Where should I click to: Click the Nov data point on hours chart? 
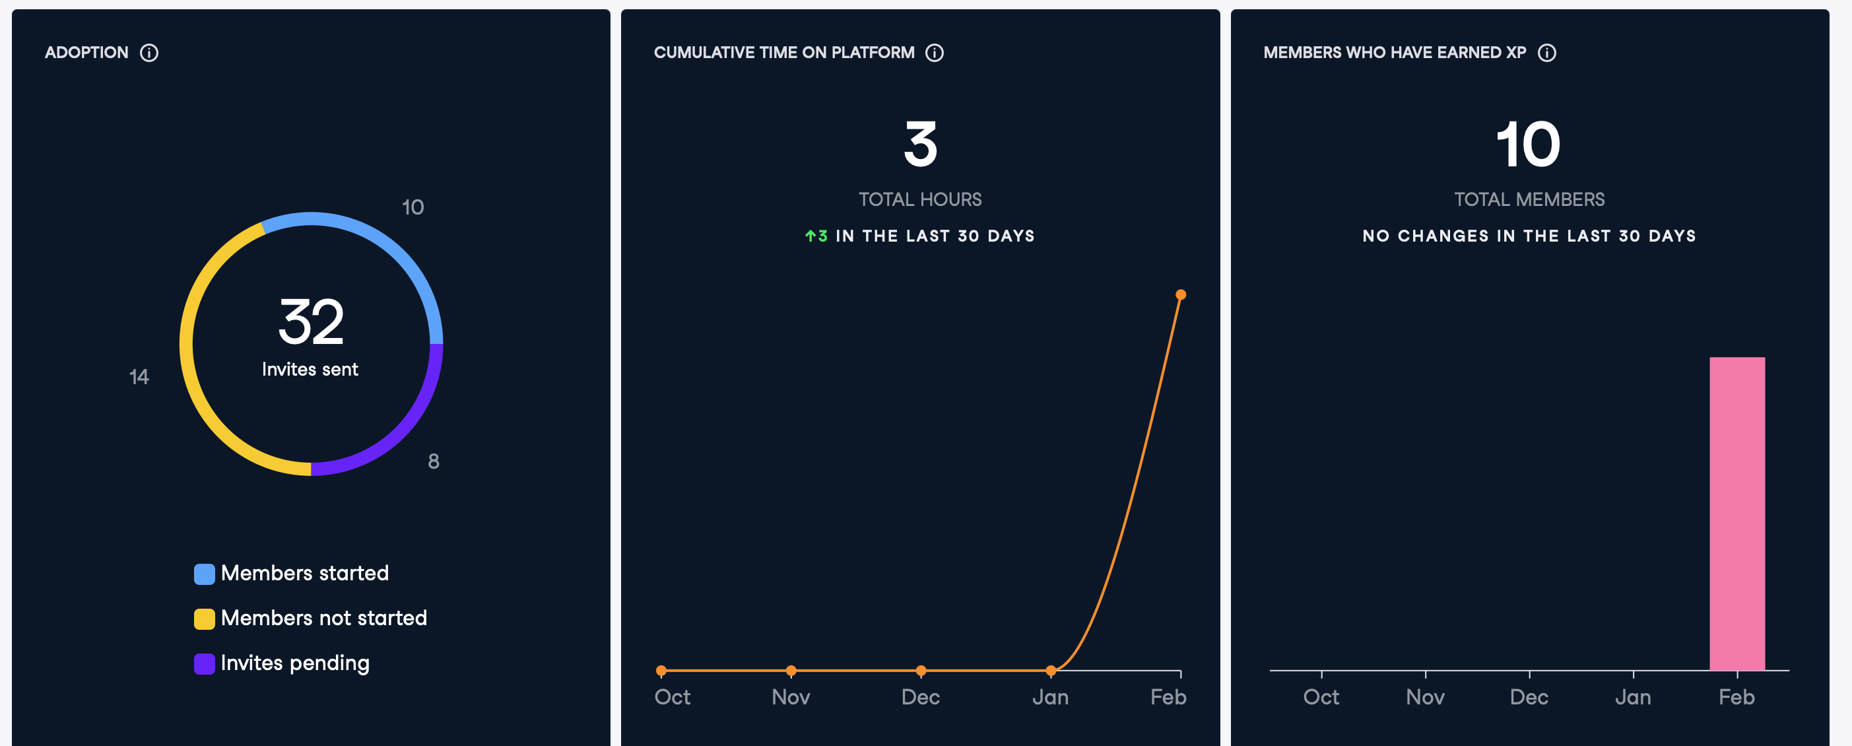click(791, 671)
